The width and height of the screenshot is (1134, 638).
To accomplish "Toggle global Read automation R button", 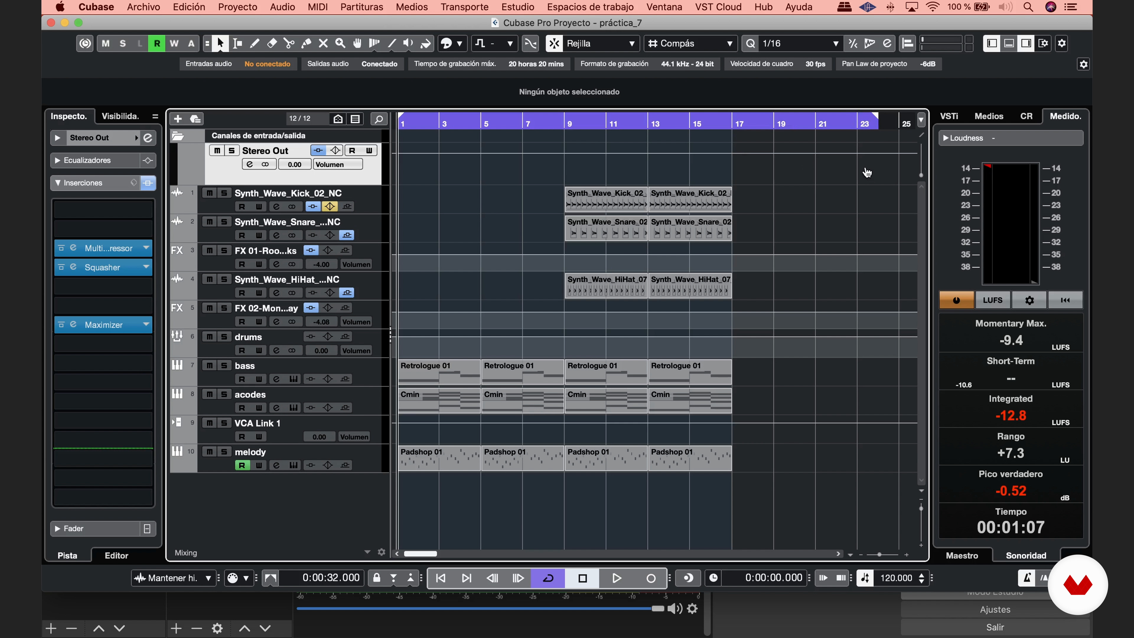I will tap(157, 43).
